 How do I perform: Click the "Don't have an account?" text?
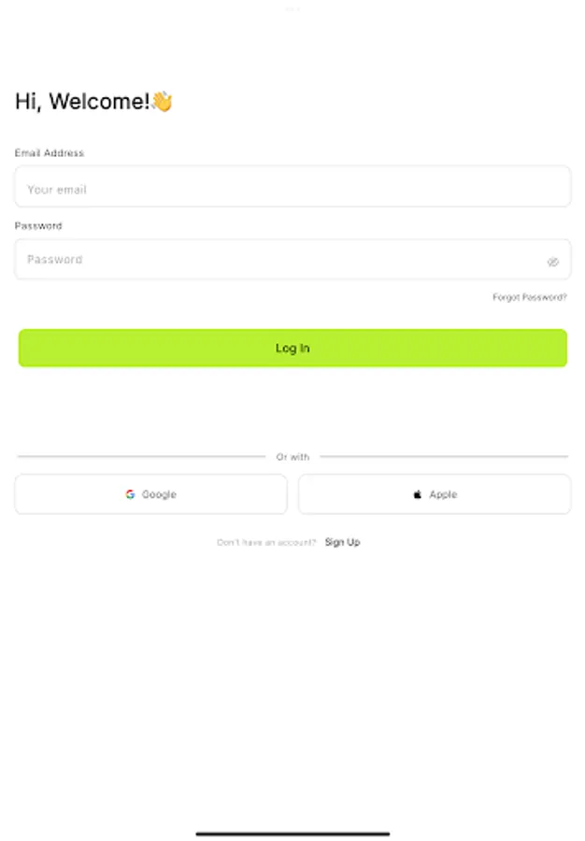pyautogui.click(x=268, y=540)
